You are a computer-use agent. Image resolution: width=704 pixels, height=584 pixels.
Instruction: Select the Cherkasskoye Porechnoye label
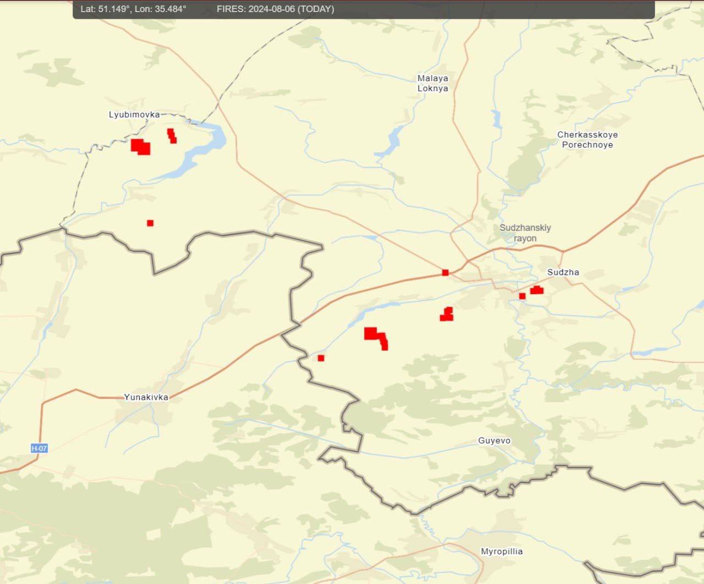point(587,140)
